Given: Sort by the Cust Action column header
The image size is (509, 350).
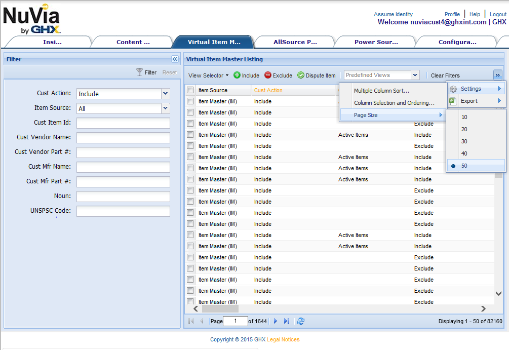Looking at the screenshot, I should [293, 90].
